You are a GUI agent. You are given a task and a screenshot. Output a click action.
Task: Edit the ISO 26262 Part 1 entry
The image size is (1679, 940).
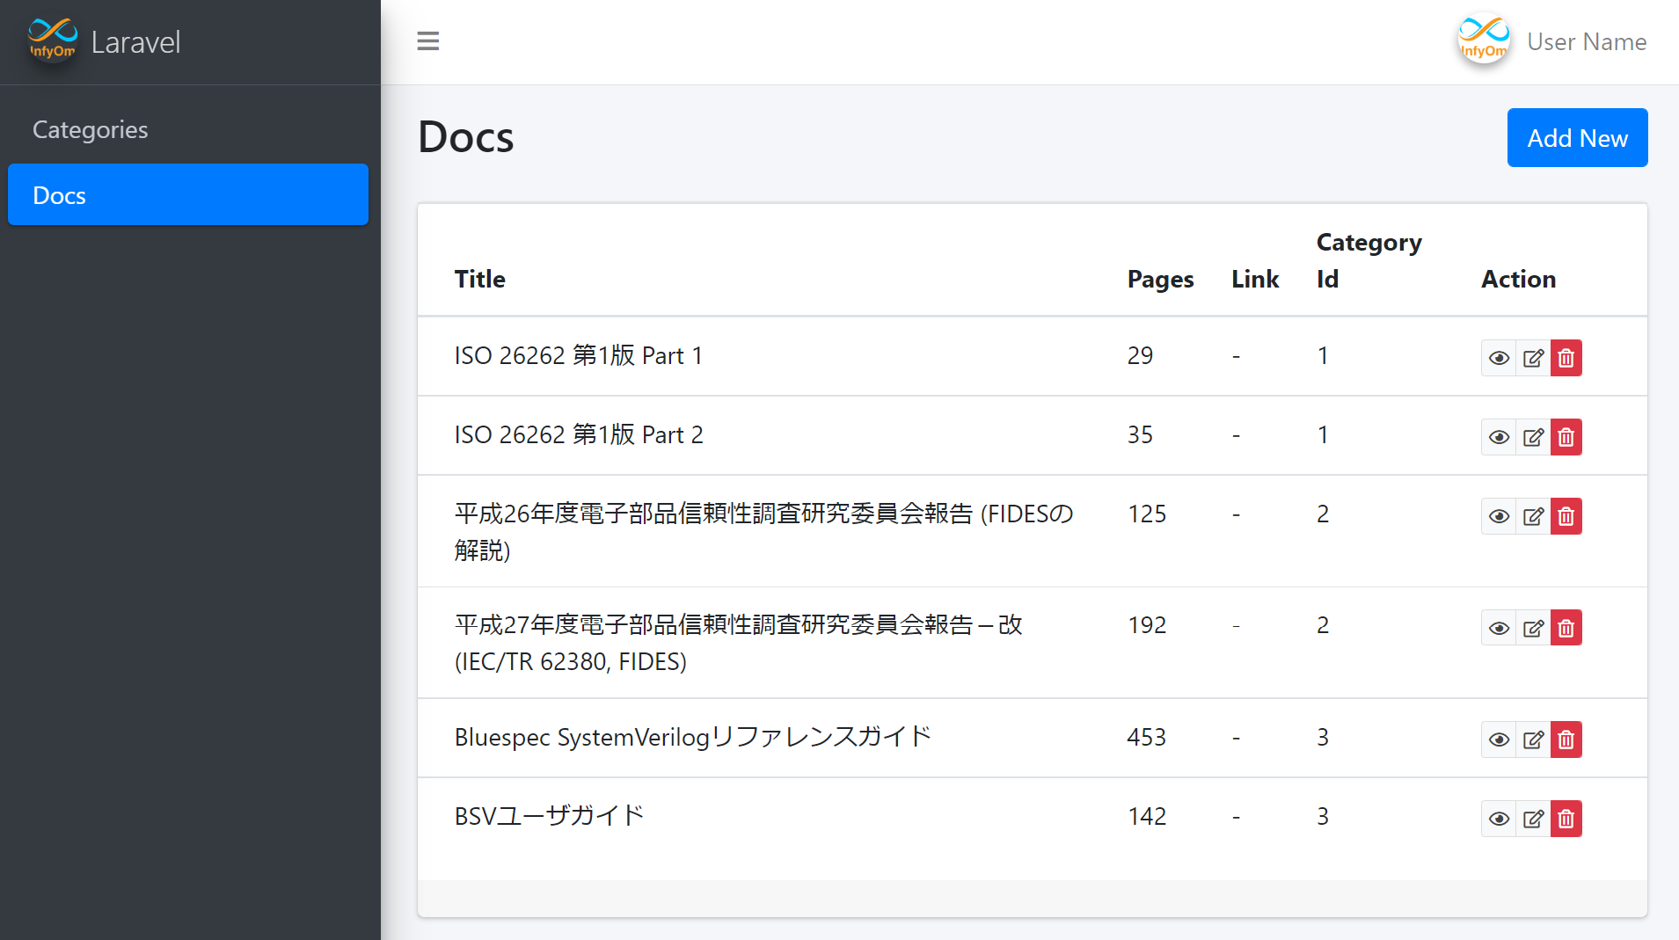(x=1533, y=358)
